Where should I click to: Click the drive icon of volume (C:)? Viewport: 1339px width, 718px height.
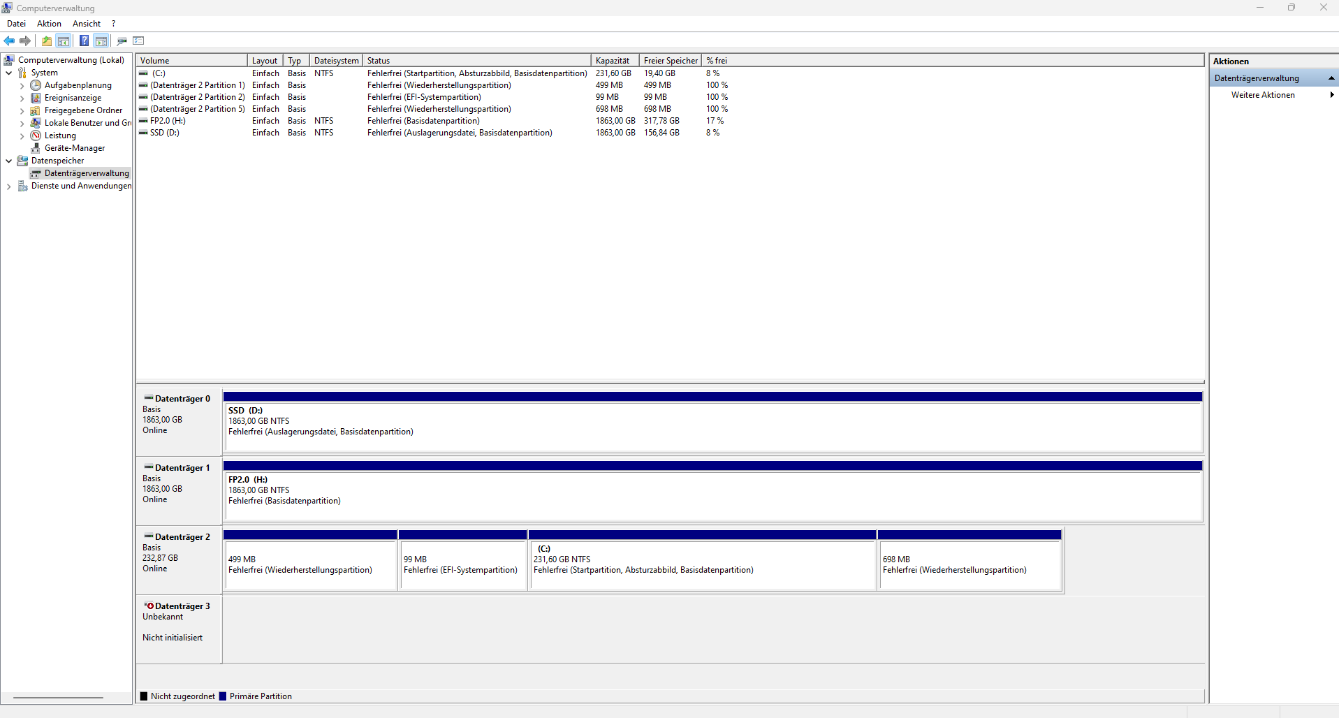pyautogui.click(x=144, y=73)
